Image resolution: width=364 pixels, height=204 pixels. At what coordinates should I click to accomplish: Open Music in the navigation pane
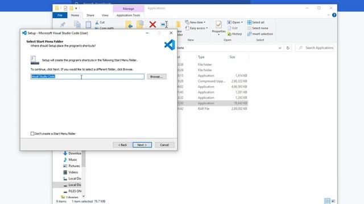(x=70, y=160)
